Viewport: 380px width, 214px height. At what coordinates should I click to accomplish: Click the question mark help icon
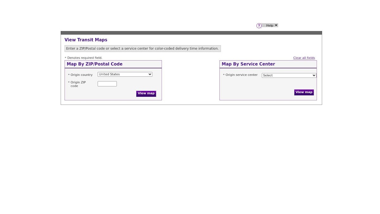click(259, 26)
